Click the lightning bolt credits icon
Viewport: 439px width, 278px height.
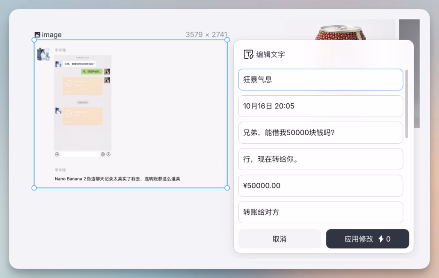(381, 239)
